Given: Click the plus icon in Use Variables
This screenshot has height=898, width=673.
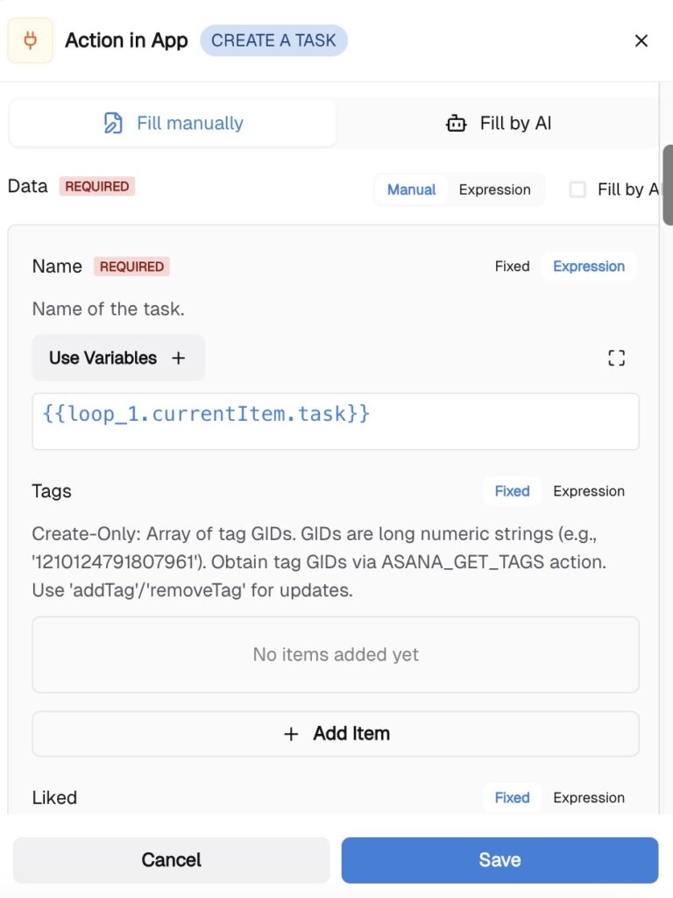Looking at the screenshot, I should 179,358.
